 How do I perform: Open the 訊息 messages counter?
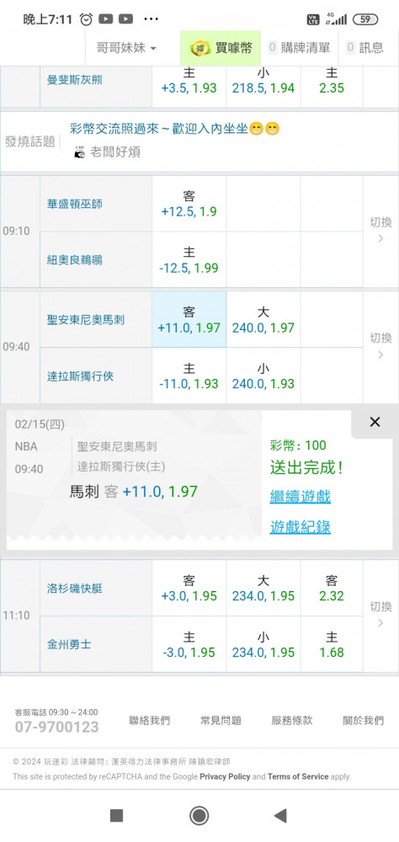[365, 48]
